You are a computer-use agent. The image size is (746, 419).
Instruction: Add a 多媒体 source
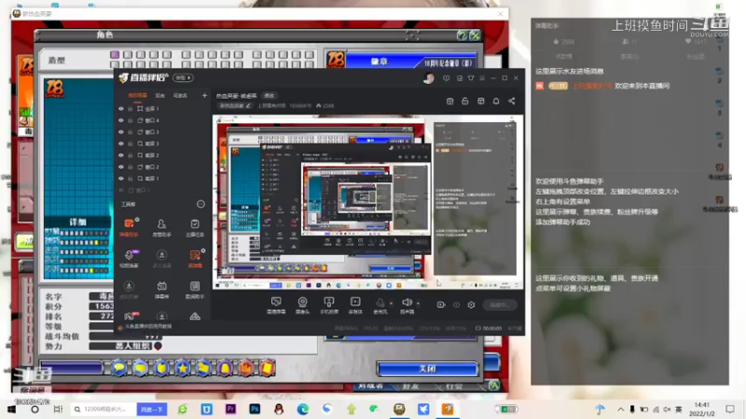click(355, 305)
